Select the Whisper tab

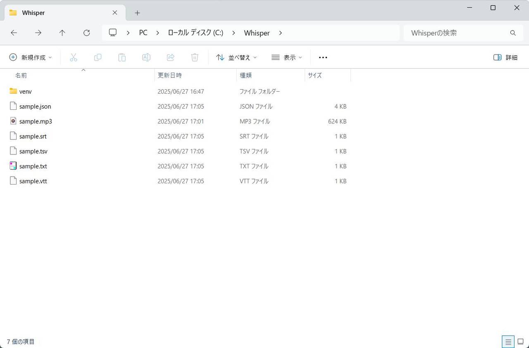(x=64, y=13)
